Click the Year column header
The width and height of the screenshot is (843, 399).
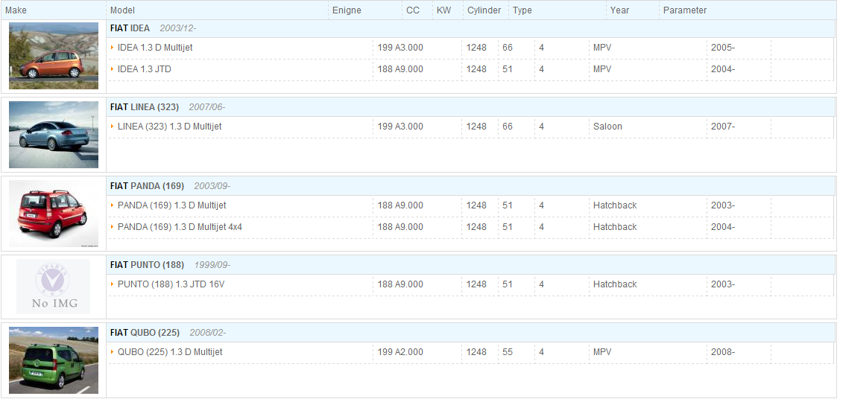619,10
